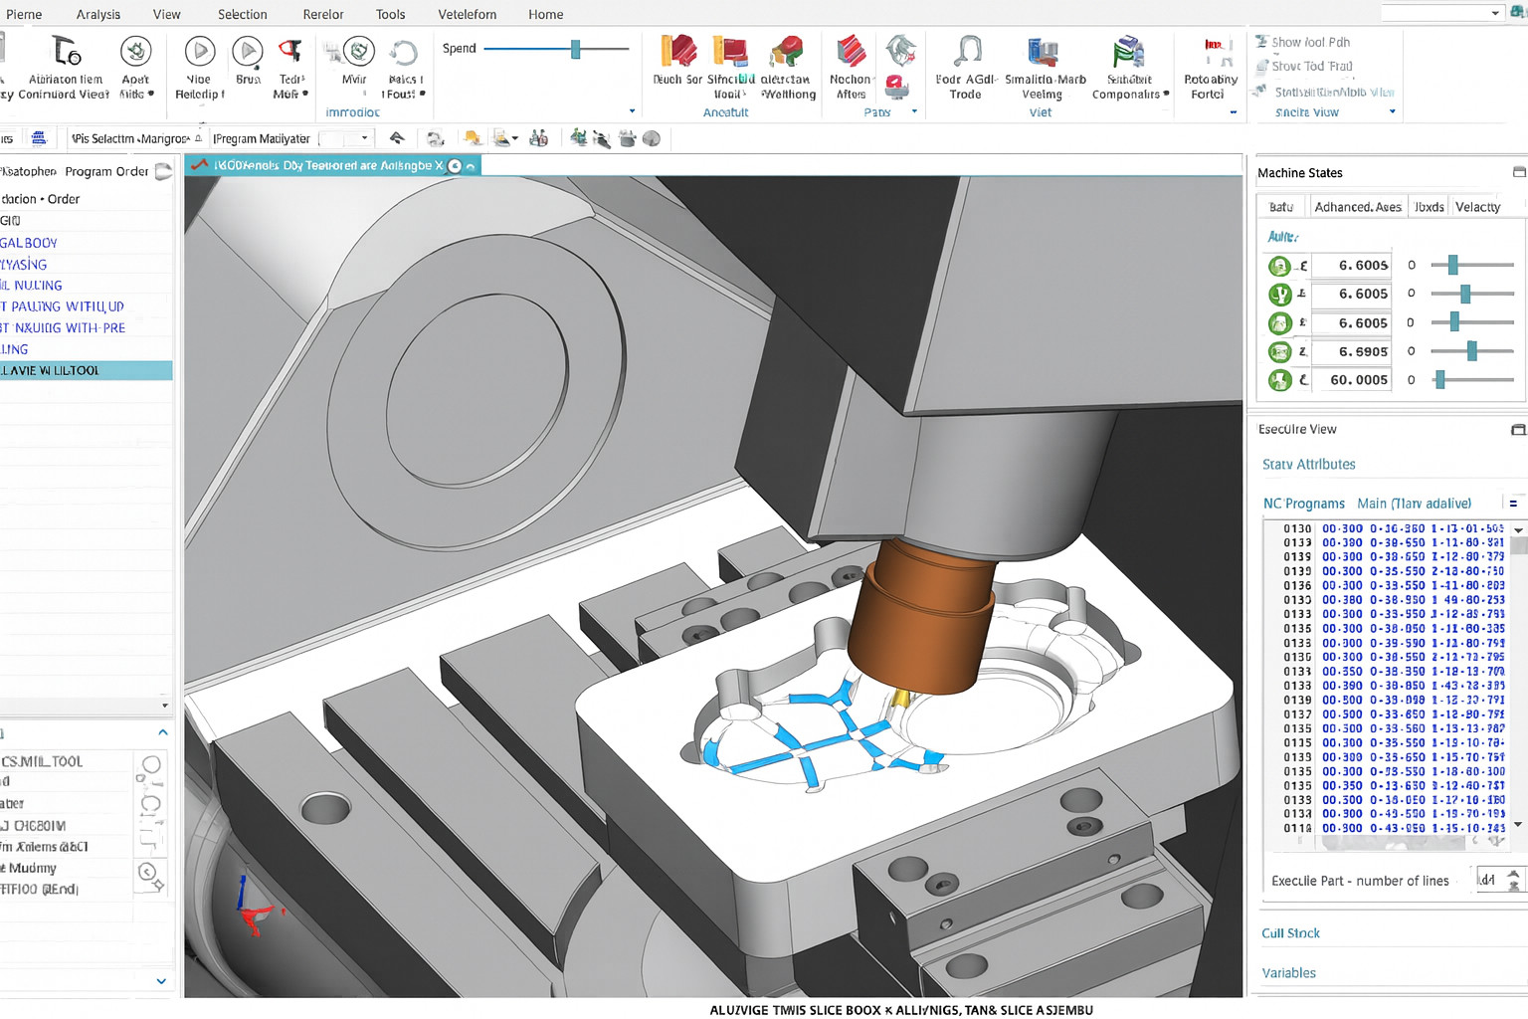The width and height of the screenshot is (1528, 1019).
Task: Open the Program Matiyater dropdown
Action: (364, 138)
